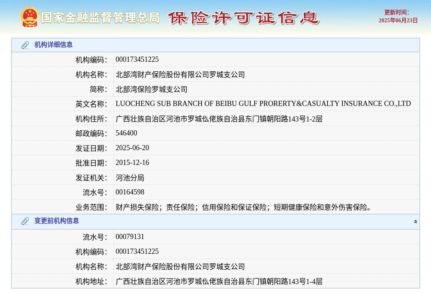431x294 pixels.
Task: Select approval date 2015-12-16
Action: pos(132,163)
